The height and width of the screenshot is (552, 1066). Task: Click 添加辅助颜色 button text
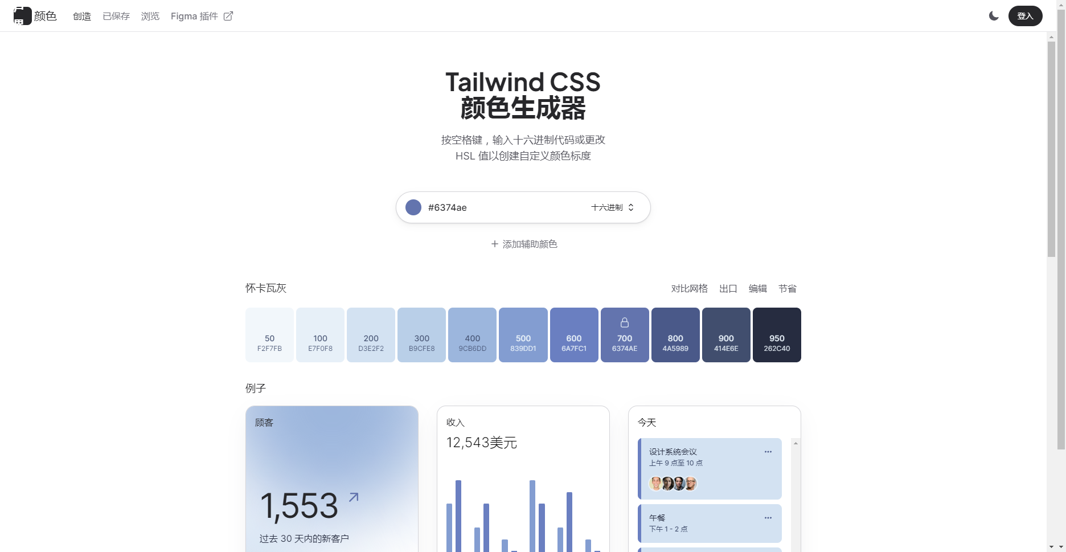530,244
